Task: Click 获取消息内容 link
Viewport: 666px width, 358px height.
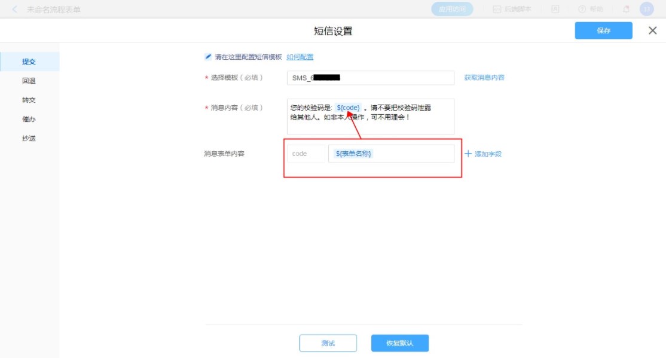Action: 484,78
